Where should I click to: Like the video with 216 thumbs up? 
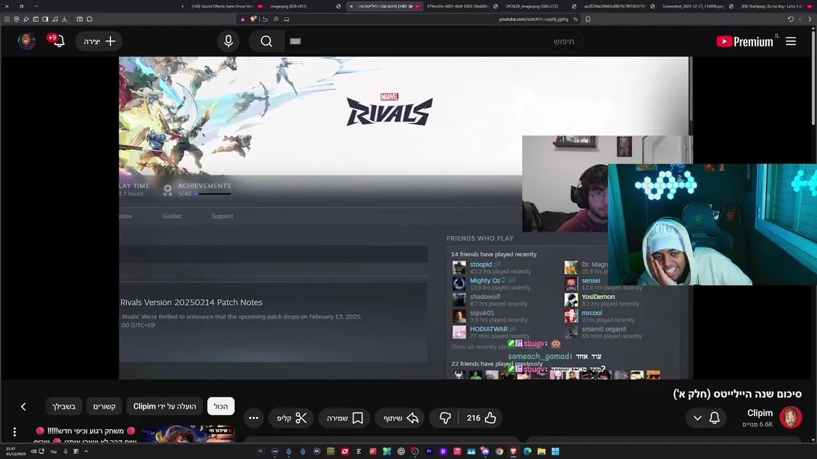point(481,418)
